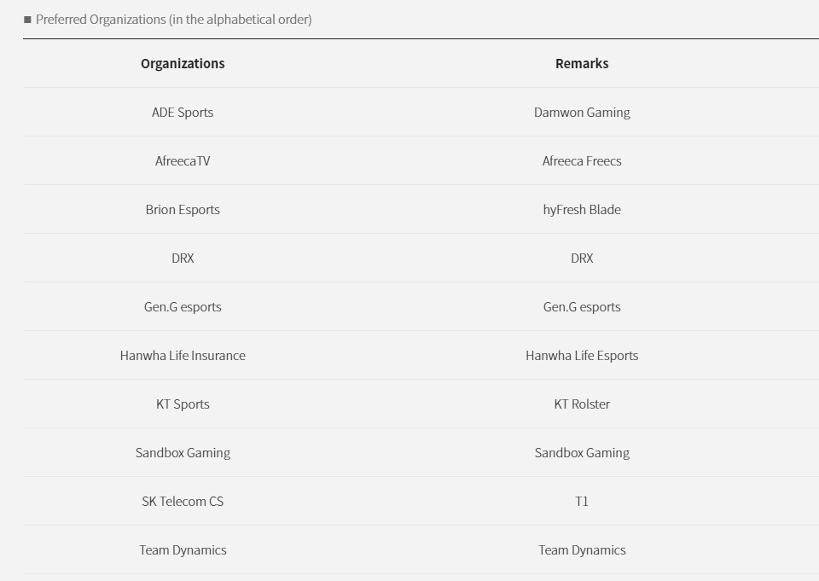Image resolution: width=819 pixels, height=581 pixels.
Task: Select the T1 remark cell
Action: coord(582,501)
